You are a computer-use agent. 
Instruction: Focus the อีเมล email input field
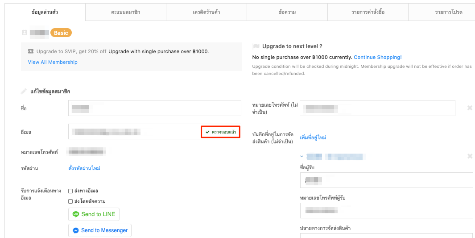(x=155, y=132)
